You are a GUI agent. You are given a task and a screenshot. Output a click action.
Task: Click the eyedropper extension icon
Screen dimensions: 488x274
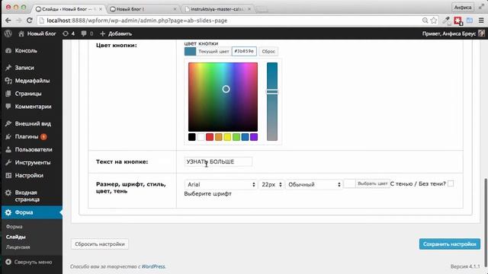pos(447,21)
